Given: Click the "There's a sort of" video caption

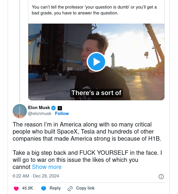Looking at the screenshot, I should pos(96,93).
